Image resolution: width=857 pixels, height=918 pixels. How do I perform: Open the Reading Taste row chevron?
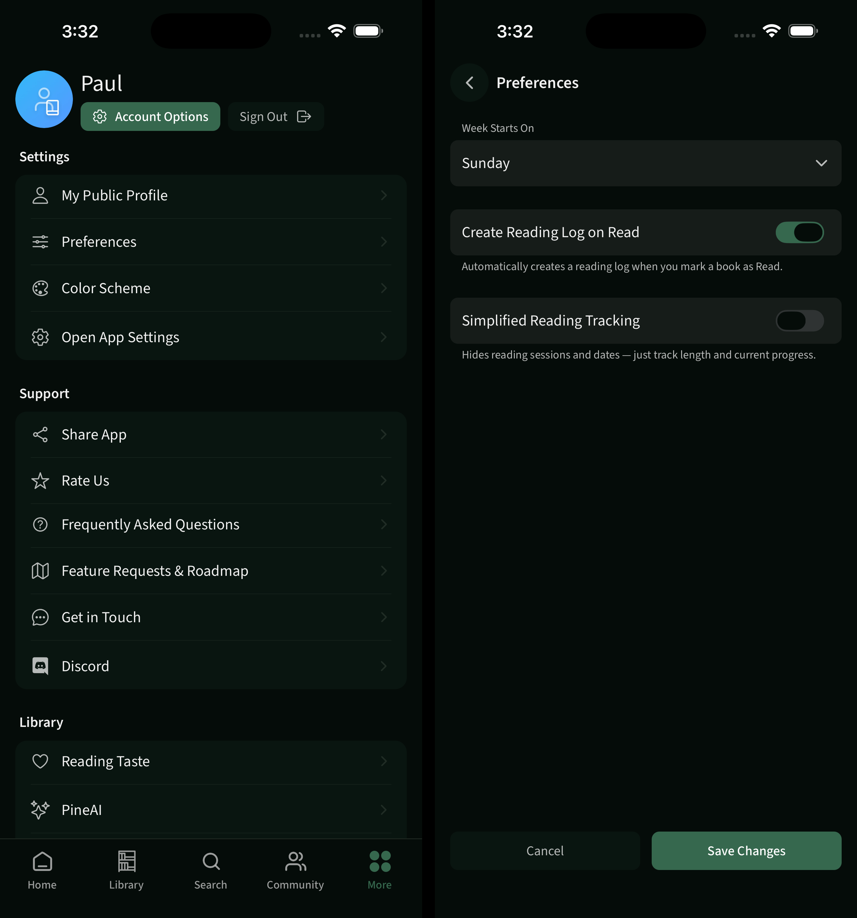[384, 761]
